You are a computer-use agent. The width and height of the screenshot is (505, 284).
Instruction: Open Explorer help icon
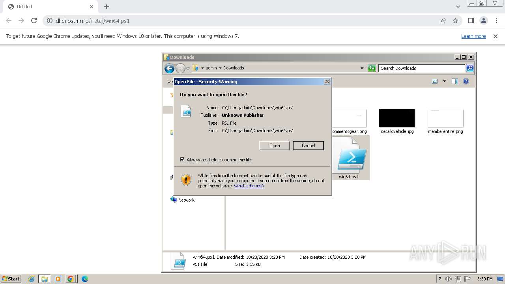coord(466,81)
